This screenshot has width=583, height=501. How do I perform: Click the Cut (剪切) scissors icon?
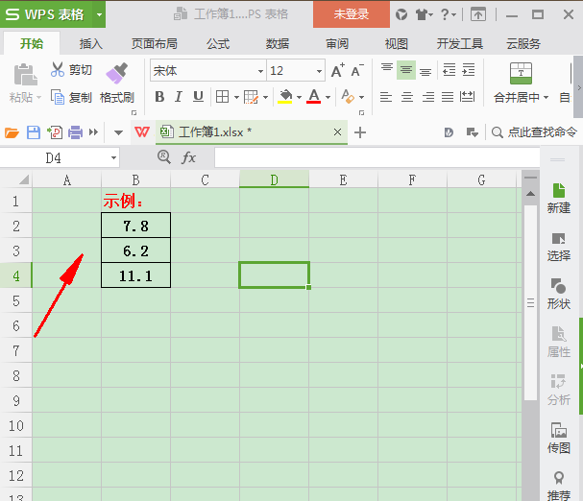click(58, 70)
